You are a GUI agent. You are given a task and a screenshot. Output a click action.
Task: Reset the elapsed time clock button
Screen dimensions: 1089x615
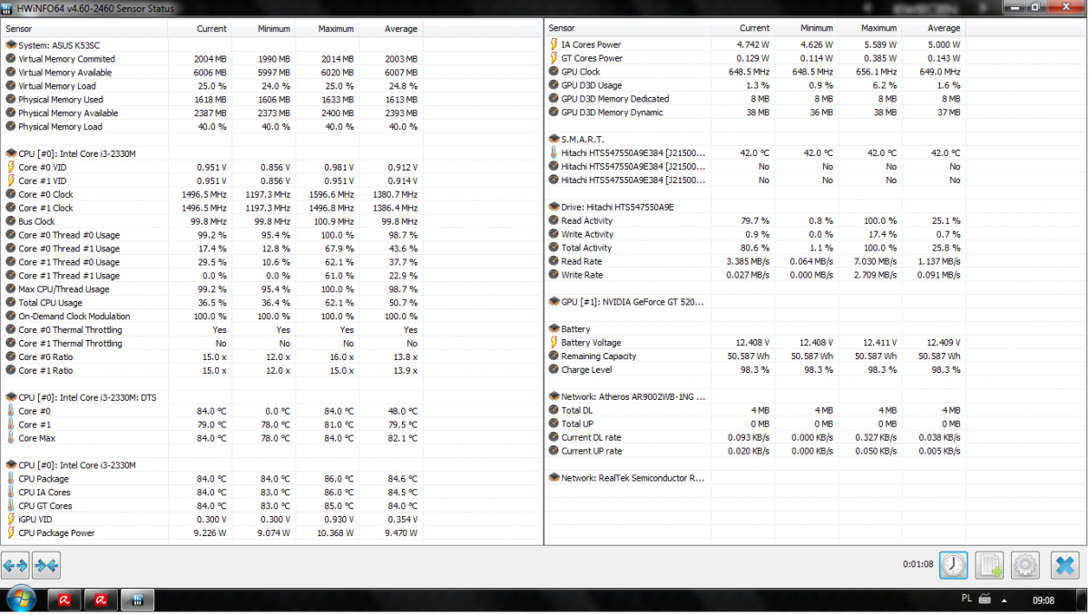[x=953, y=565]
